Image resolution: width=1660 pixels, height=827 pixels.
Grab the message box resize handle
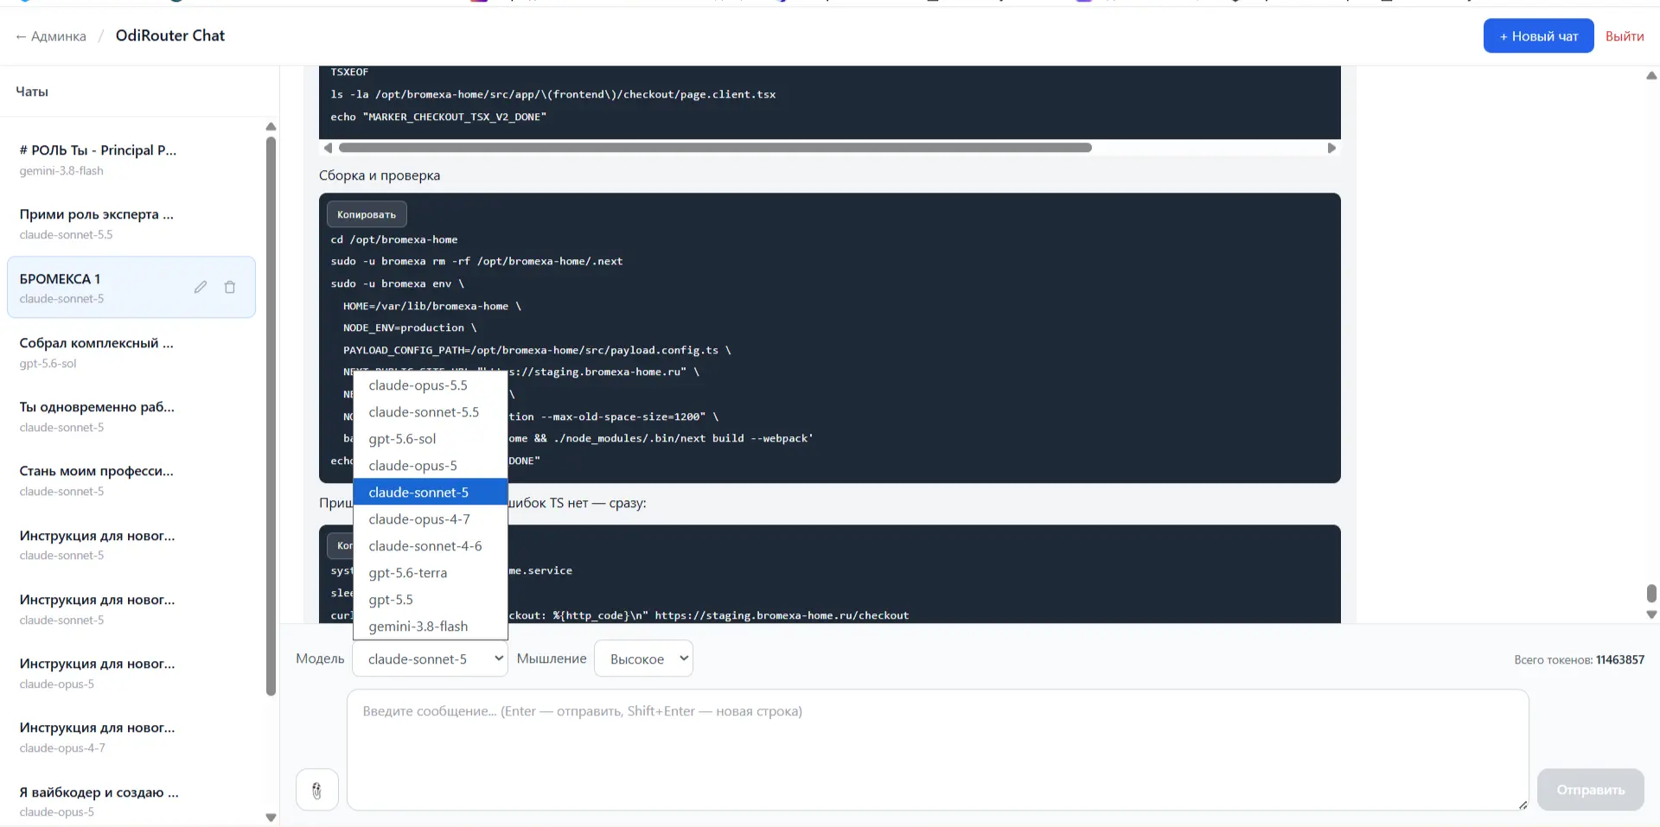click(x=1523, y=805)
